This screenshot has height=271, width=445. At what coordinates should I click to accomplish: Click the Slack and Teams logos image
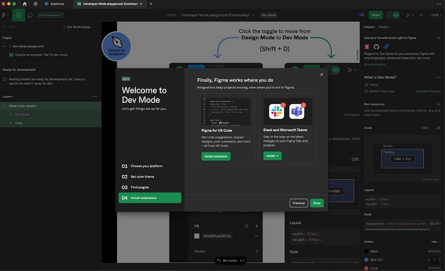click(x=288, y=111)
